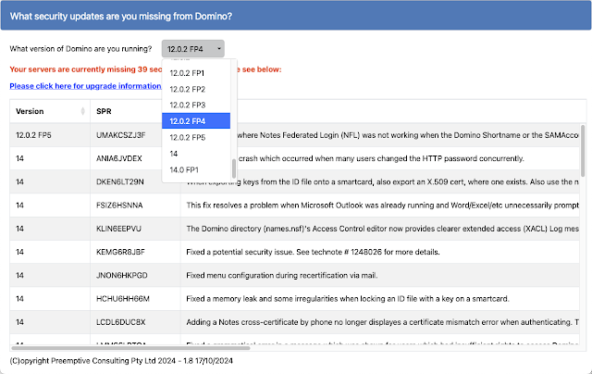Click description about recertification via mail
The image size is (592, 374).
pos(281,275)
